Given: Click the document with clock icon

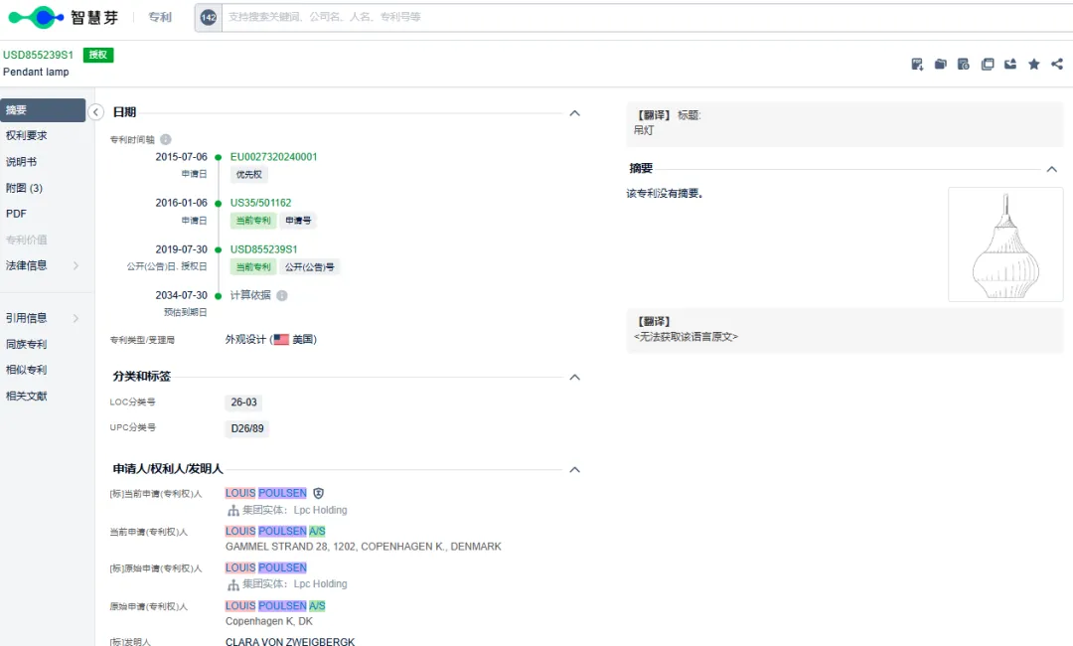Looking at the screenshot, I should 964,65.
